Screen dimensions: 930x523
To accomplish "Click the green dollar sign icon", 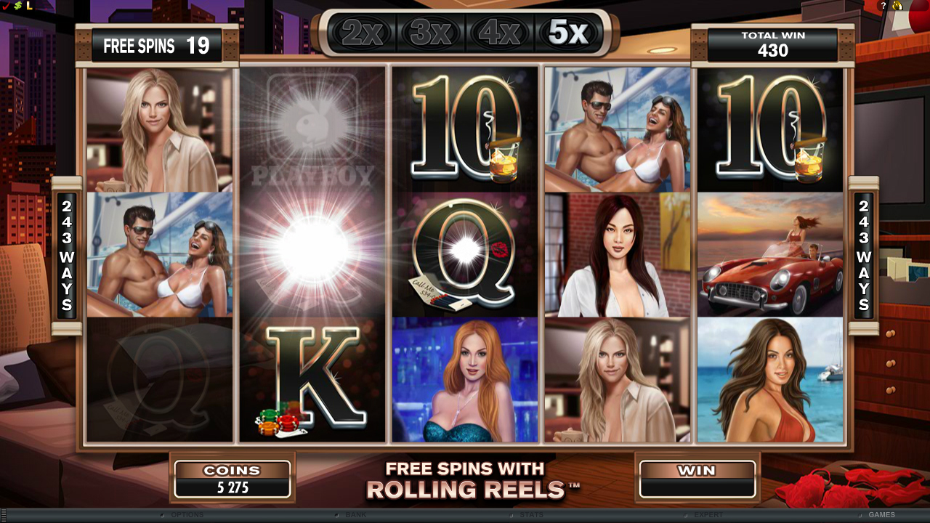I will coord(18,6).
